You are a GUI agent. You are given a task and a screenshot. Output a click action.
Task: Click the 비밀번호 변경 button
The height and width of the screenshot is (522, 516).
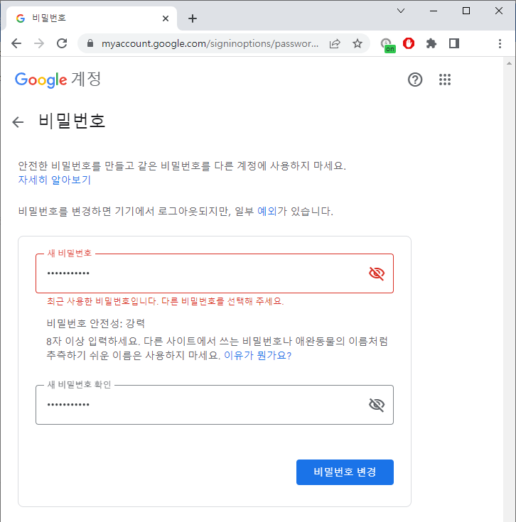coord(345,472)
